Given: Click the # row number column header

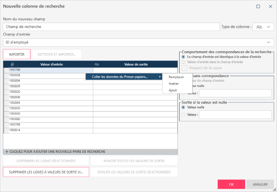Looking at the screenshot, I should tap(12, 64).
